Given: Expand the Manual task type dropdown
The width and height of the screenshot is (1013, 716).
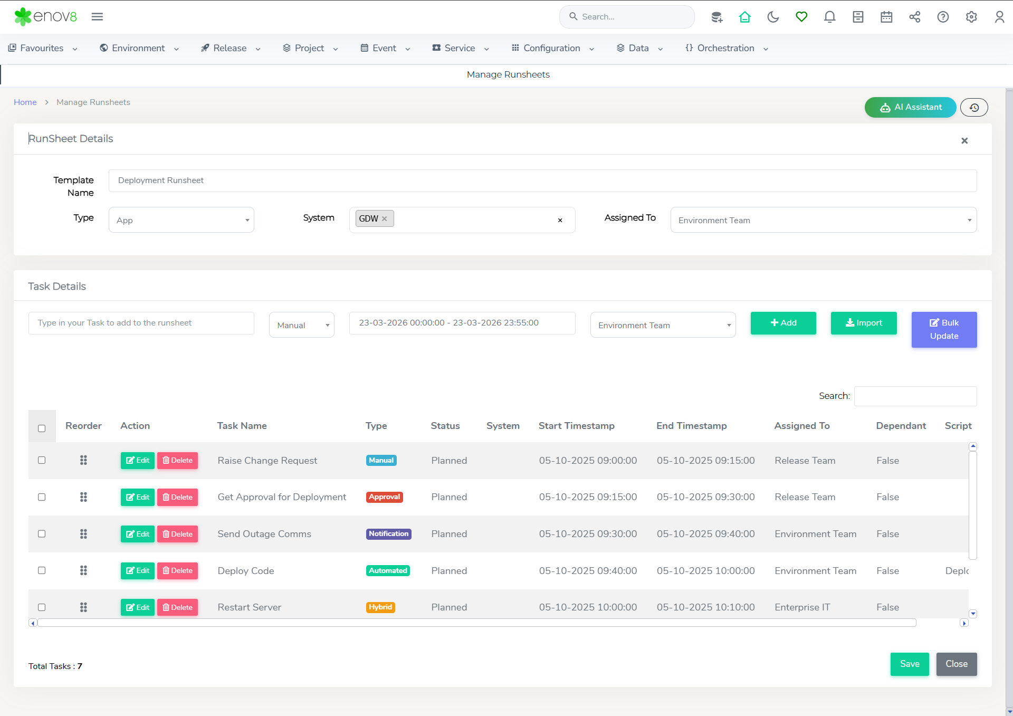Looking at the screenshot, I should pyautogui.click(x=301, y=325).
